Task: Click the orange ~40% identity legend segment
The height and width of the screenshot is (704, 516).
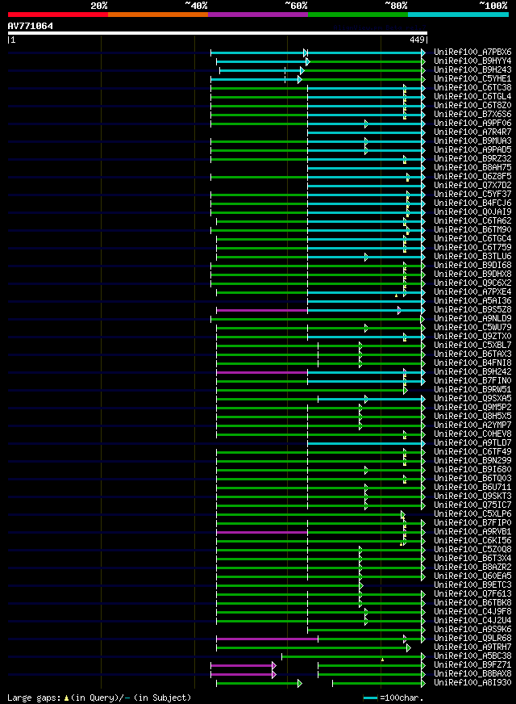Action: click(158, 15)
